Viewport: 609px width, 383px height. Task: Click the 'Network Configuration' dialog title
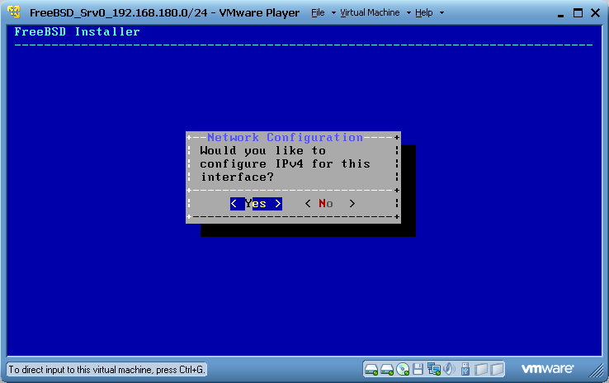tap(285, 137)
